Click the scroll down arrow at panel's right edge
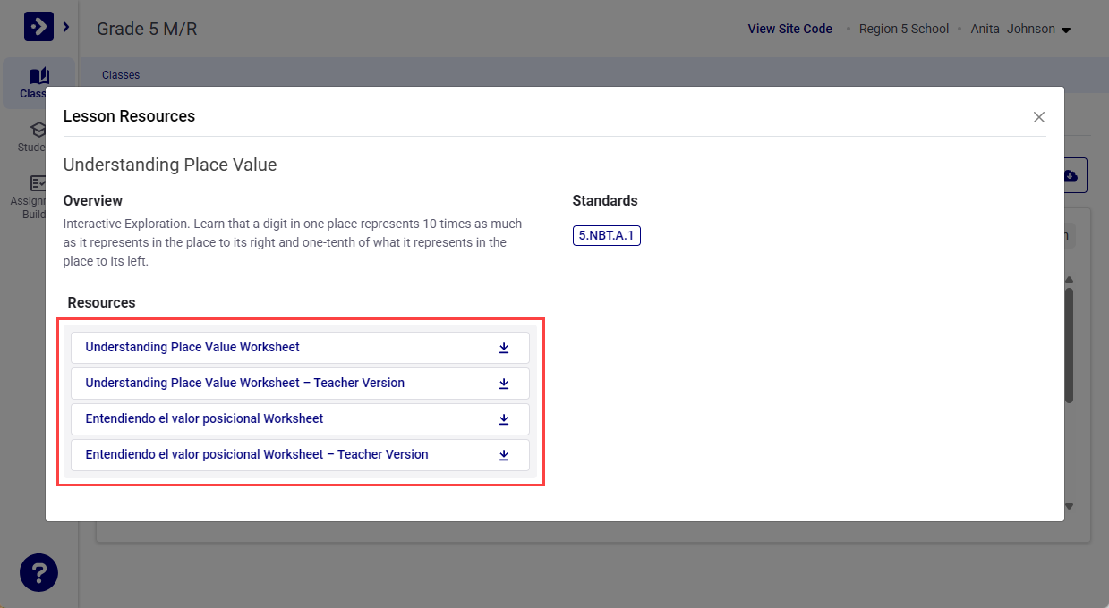The height and width of the screenshot is (608, 1109). [x=1069, y=506]
